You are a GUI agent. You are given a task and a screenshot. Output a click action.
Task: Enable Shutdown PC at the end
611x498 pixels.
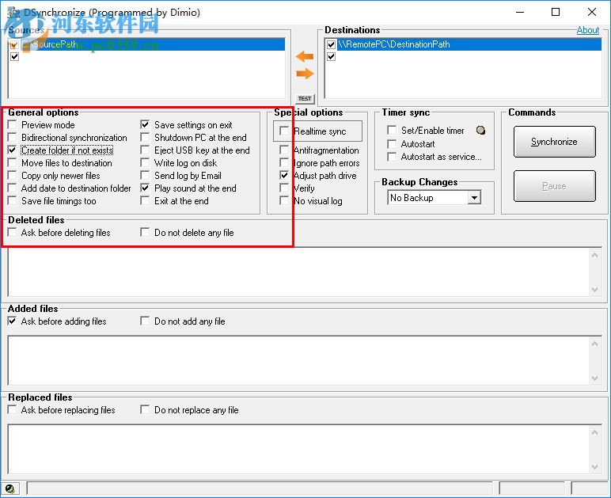[145, 138]
